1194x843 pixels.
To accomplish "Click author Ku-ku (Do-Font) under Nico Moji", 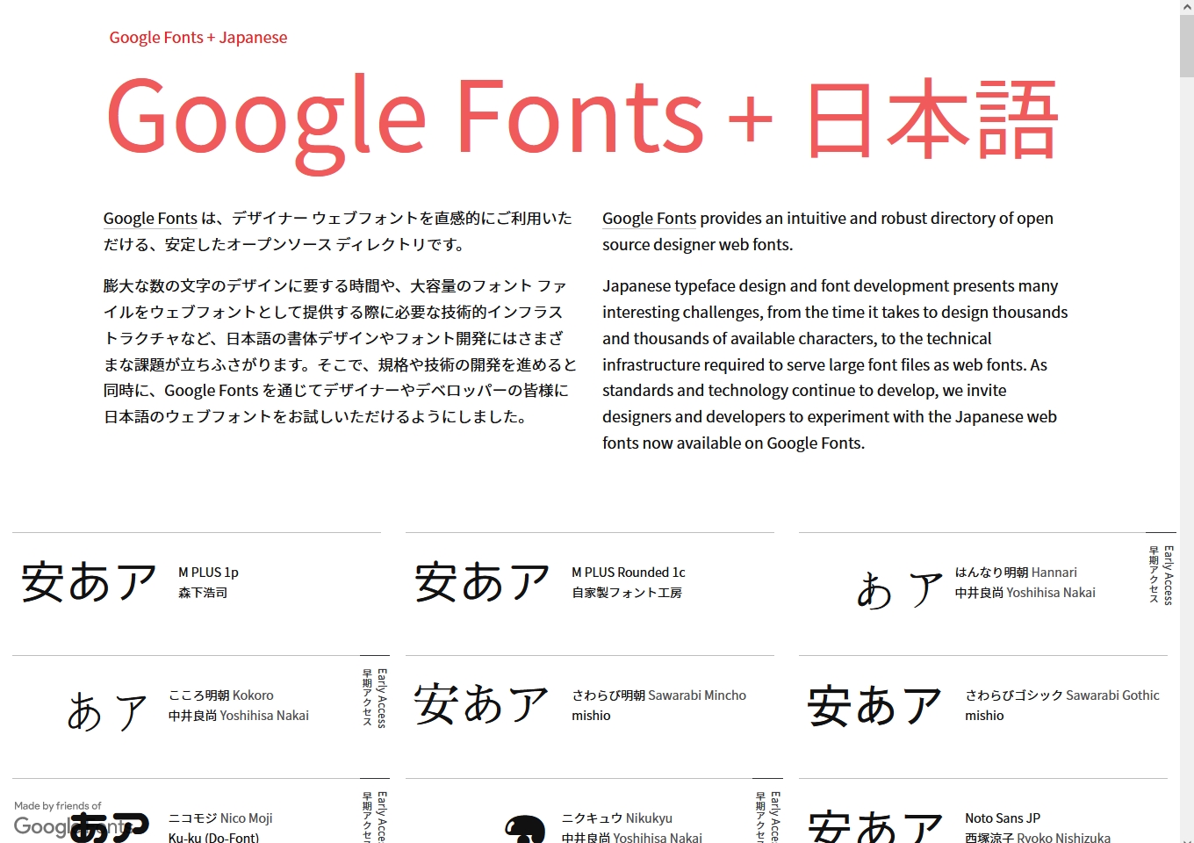I will click(x=213, y=837).
